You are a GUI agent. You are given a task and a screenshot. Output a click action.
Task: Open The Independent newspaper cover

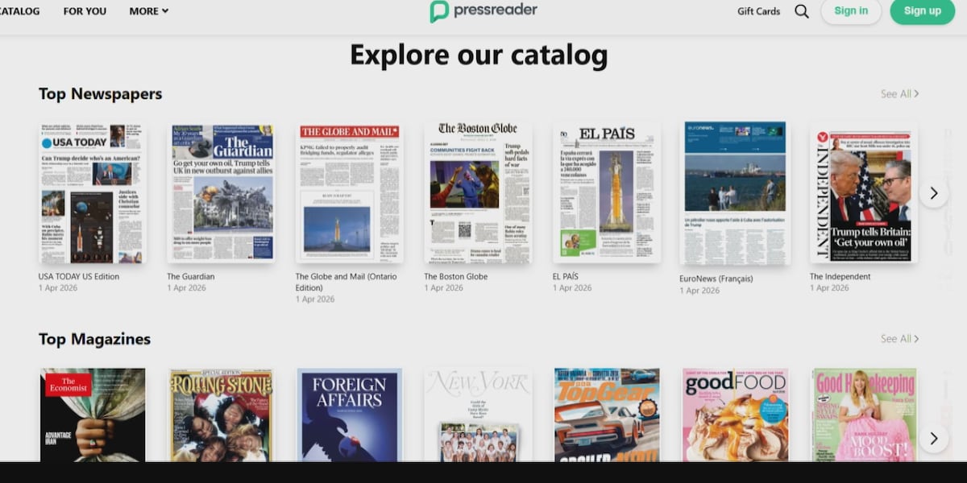coord(863,193)
